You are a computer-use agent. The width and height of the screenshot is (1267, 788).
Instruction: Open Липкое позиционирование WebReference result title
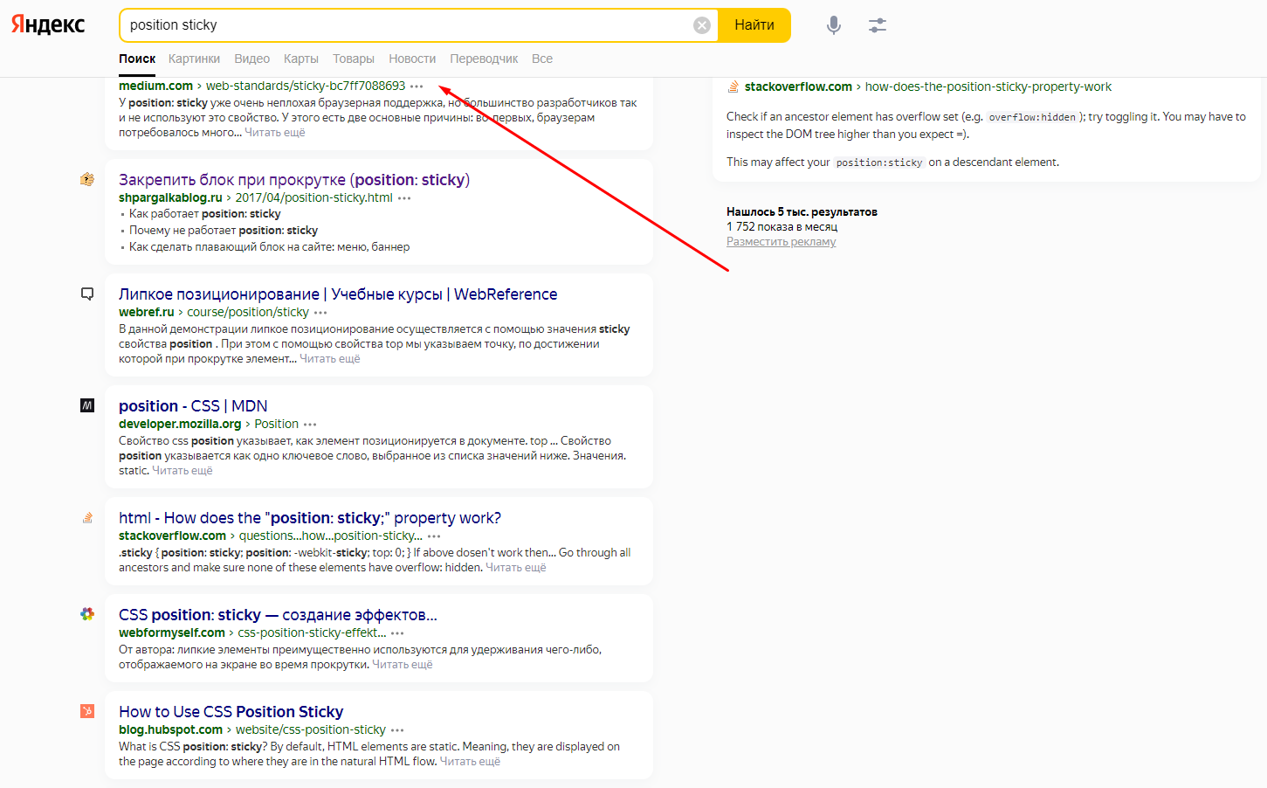(338, 294)
